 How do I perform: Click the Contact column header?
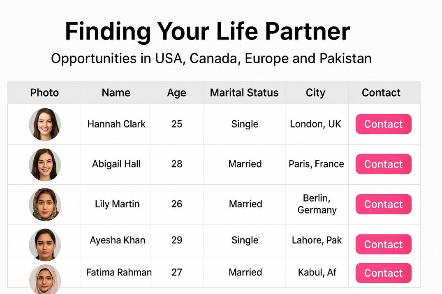point(381,93)
